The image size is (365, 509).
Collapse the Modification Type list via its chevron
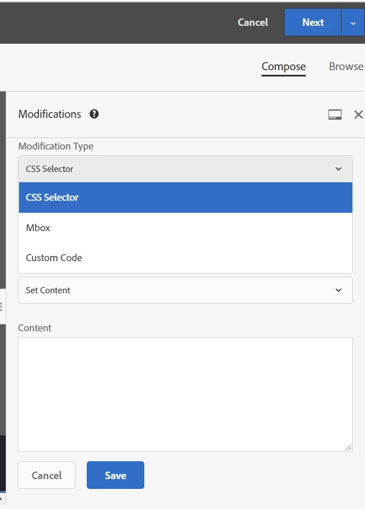click(339, 169)
